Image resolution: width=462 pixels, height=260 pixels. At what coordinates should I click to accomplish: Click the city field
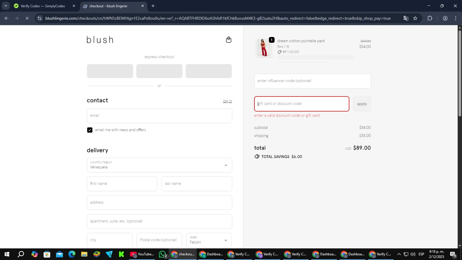click(x=110, y=240)
